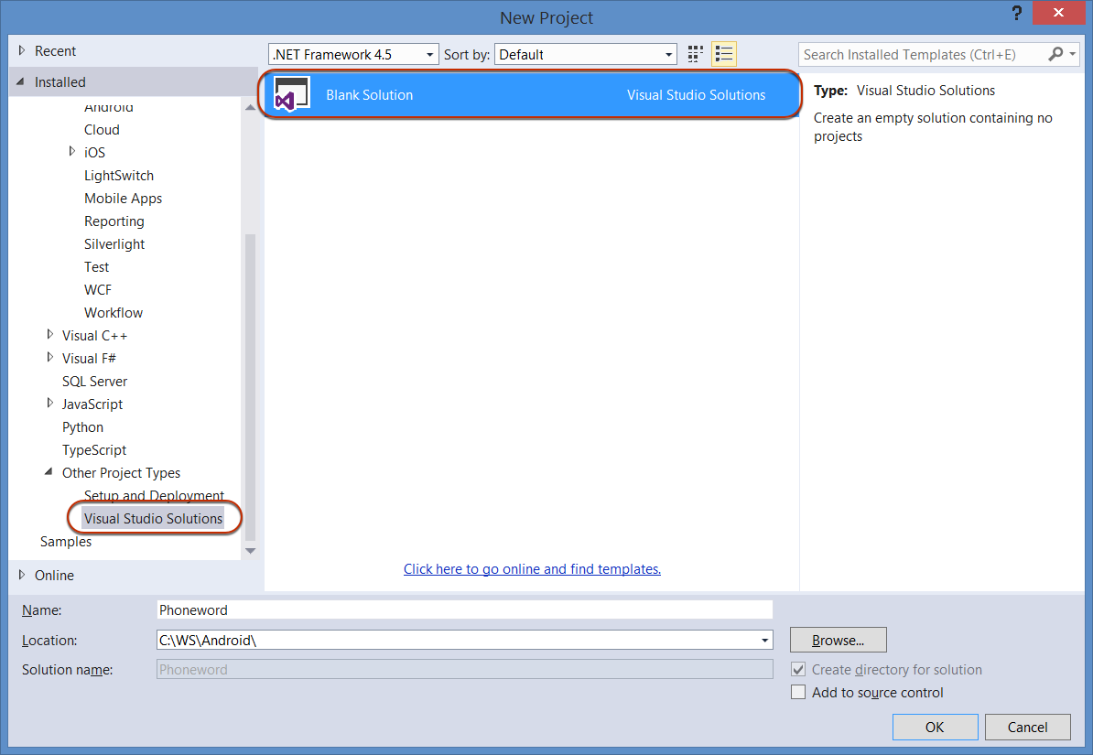Open the go online and find templates link

pyautogui.click(x=532, y=569)
